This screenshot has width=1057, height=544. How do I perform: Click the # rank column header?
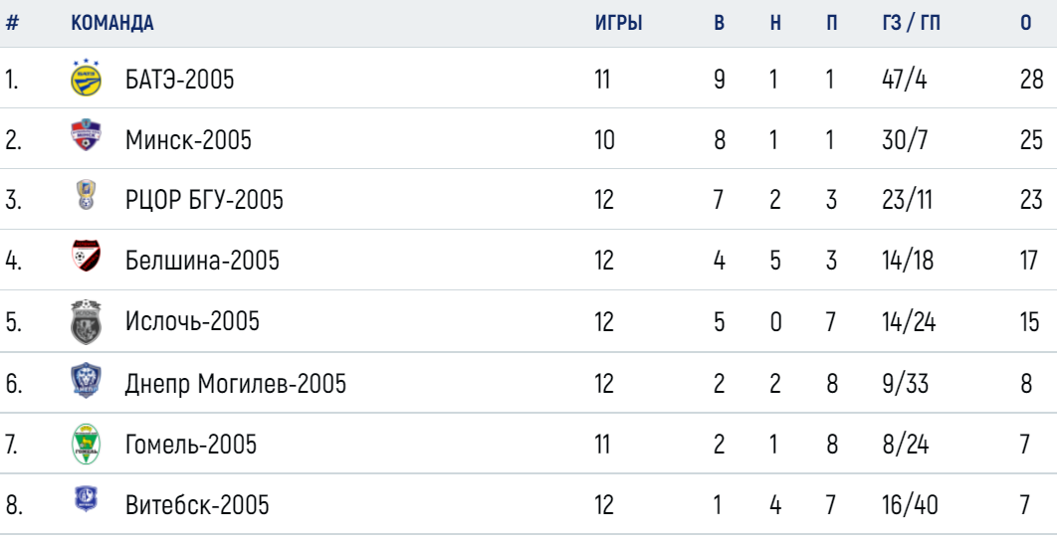pyautogui.click(x=12, y=23)
